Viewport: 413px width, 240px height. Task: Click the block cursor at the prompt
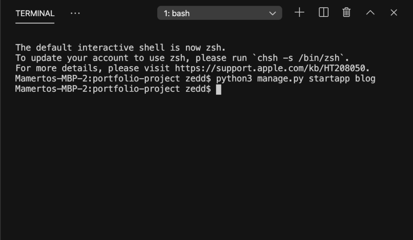tap(219, 89)
